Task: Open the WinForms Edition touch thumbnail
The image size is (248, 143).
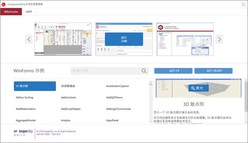Action: pyautogui.click(x=185, y=39)
